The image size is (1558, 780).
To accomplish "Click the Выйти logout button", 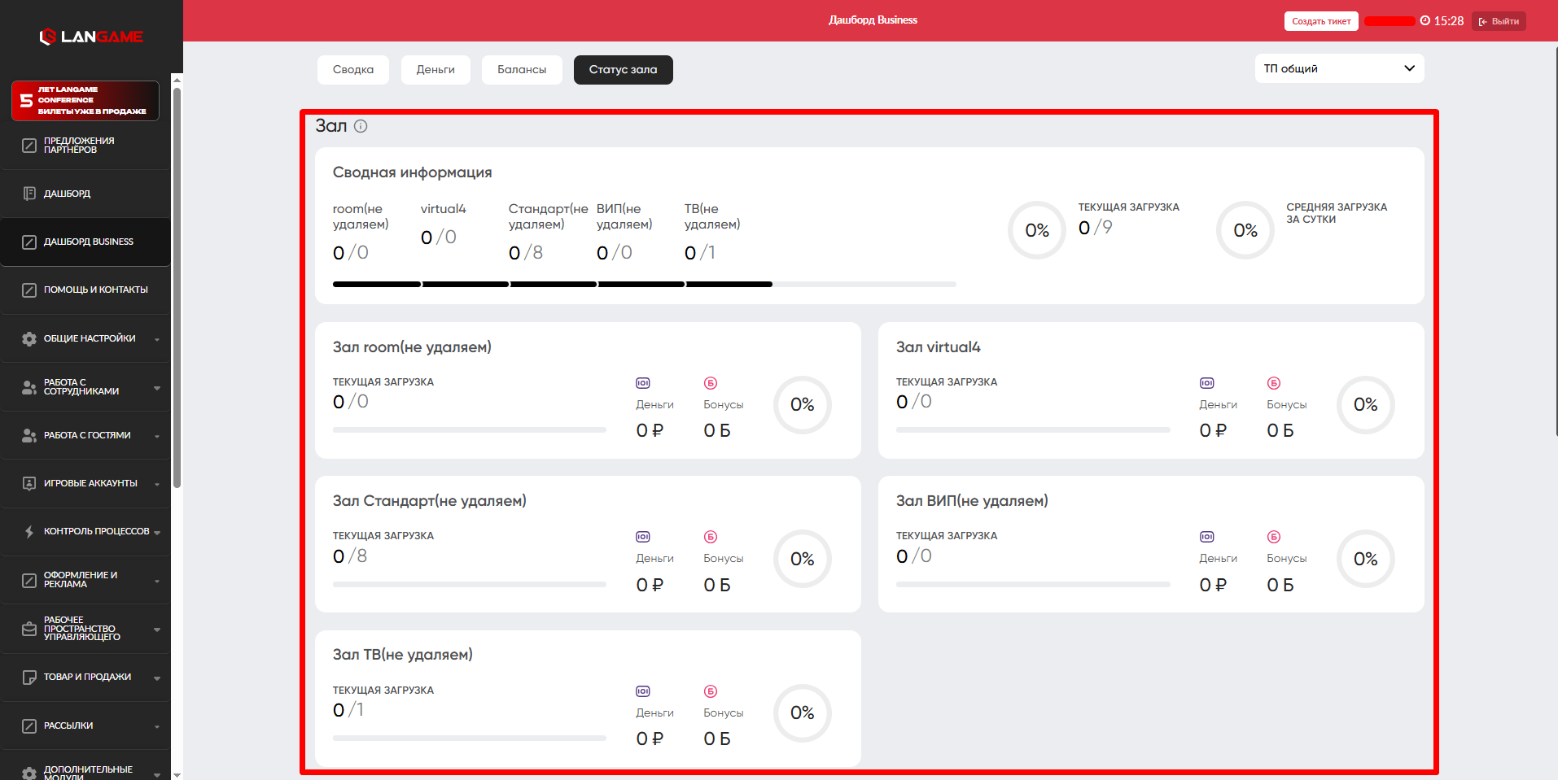I will tap(1499, 21).
